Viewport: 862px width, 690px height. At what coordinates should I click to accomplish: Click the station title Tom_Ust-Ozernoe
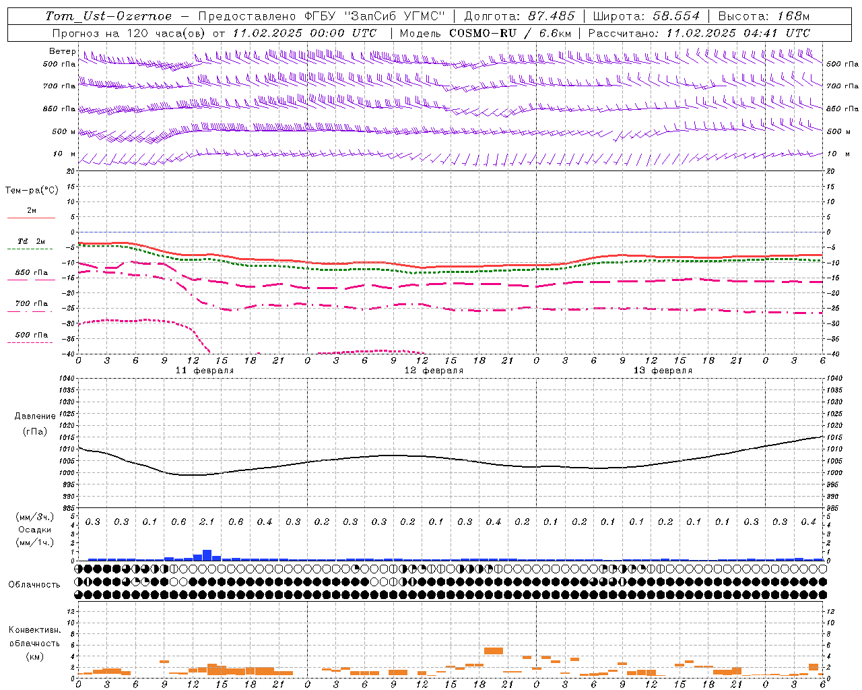[108, 16]
